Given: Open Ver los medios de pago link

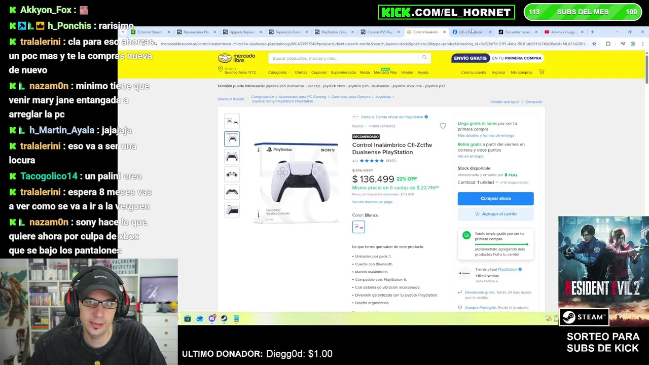Looking at the screenshot, I should 372,202.
